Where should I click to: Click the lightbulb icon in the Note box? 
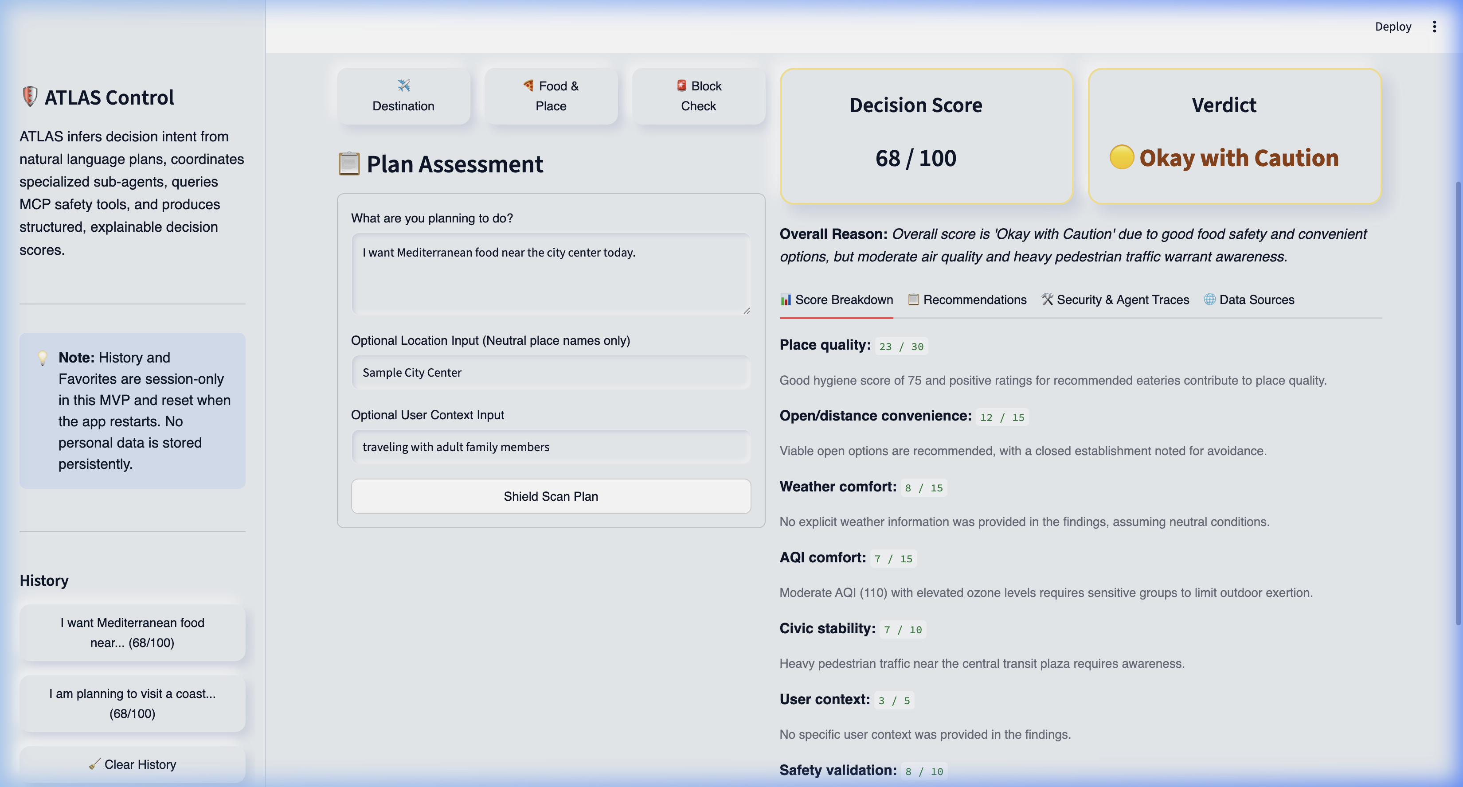click(43, 358)
